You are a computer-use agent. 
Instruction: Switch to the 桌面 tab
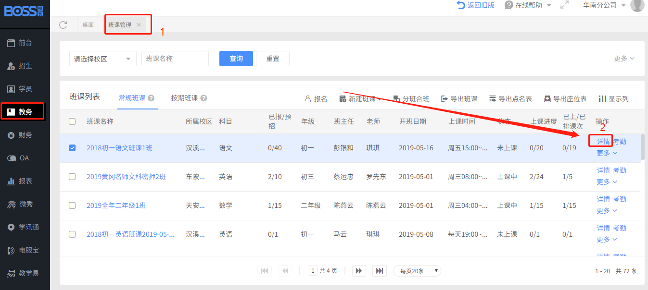(88, 25)
